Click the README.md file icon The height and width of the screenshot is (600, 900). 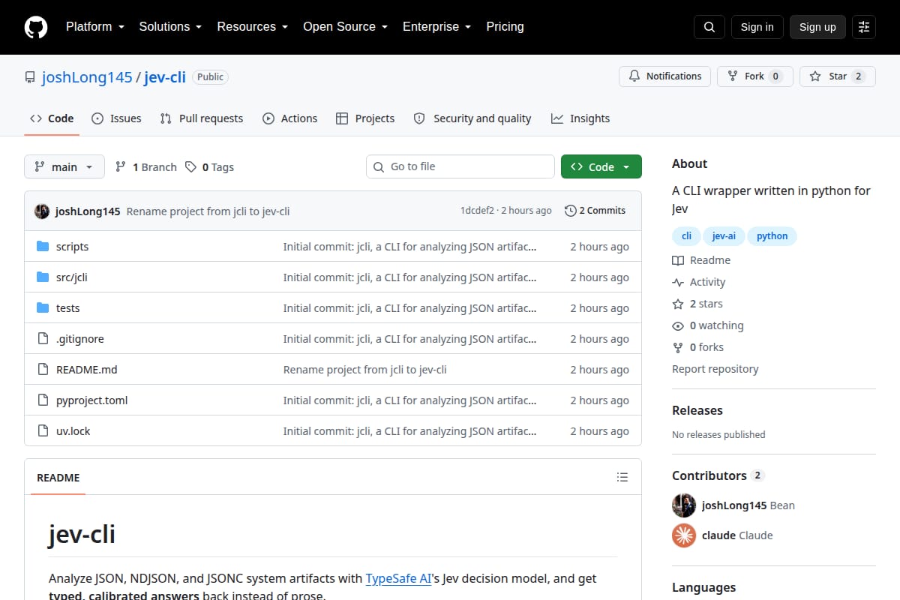(x=43, y=370)
